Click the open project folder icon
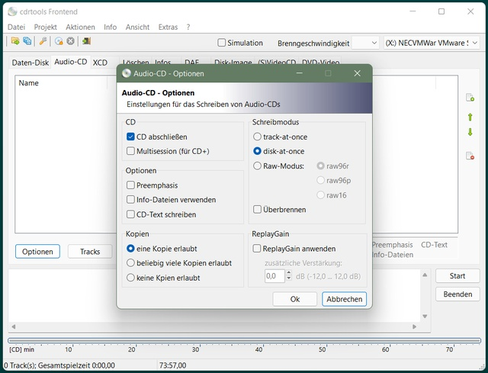Screen dimensions: 488x373 tap(14, 41)
